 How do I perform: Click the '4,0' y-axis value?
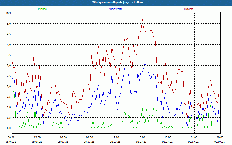[x=9, y=45]
